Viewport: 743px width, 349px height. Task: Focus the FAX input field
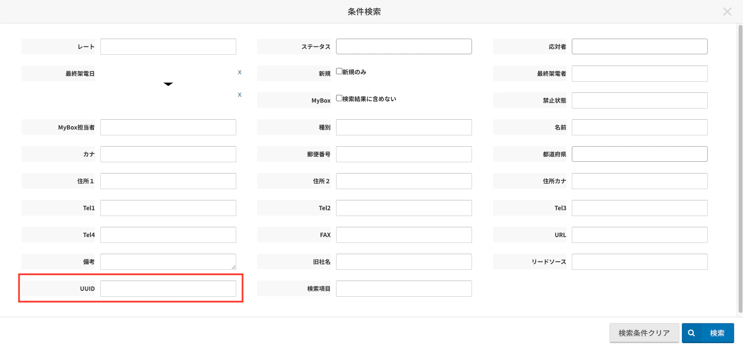point(404,235)
